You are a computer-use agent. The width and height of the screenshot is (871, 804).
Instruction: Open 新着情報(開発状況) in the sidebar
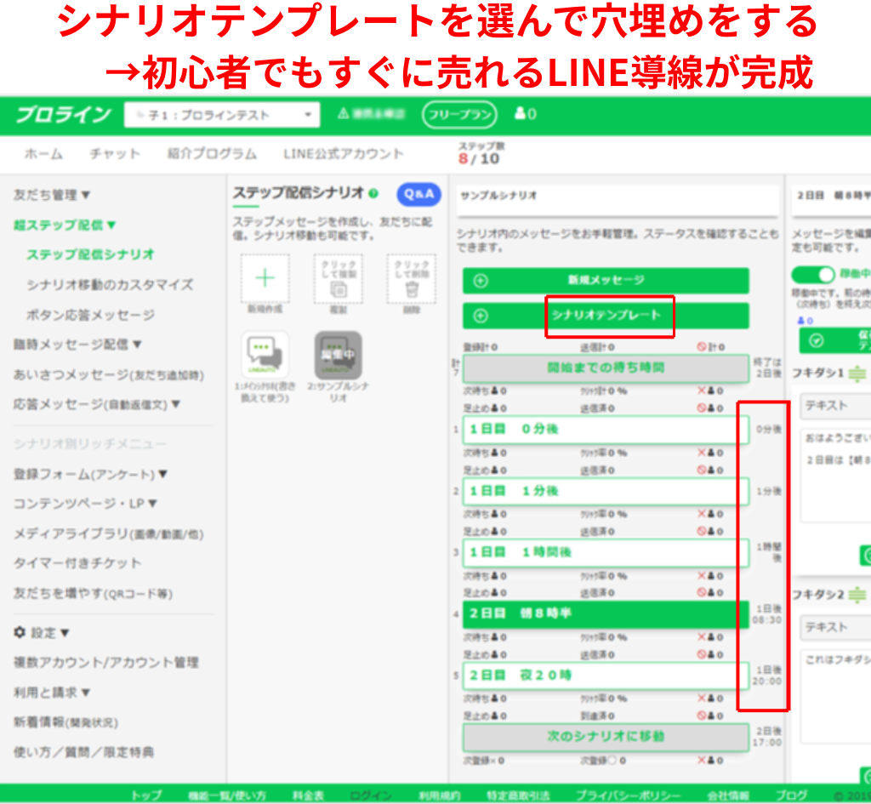[x=65, y=722]
